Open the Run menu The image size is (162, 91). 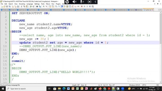(x=53, y=4)
